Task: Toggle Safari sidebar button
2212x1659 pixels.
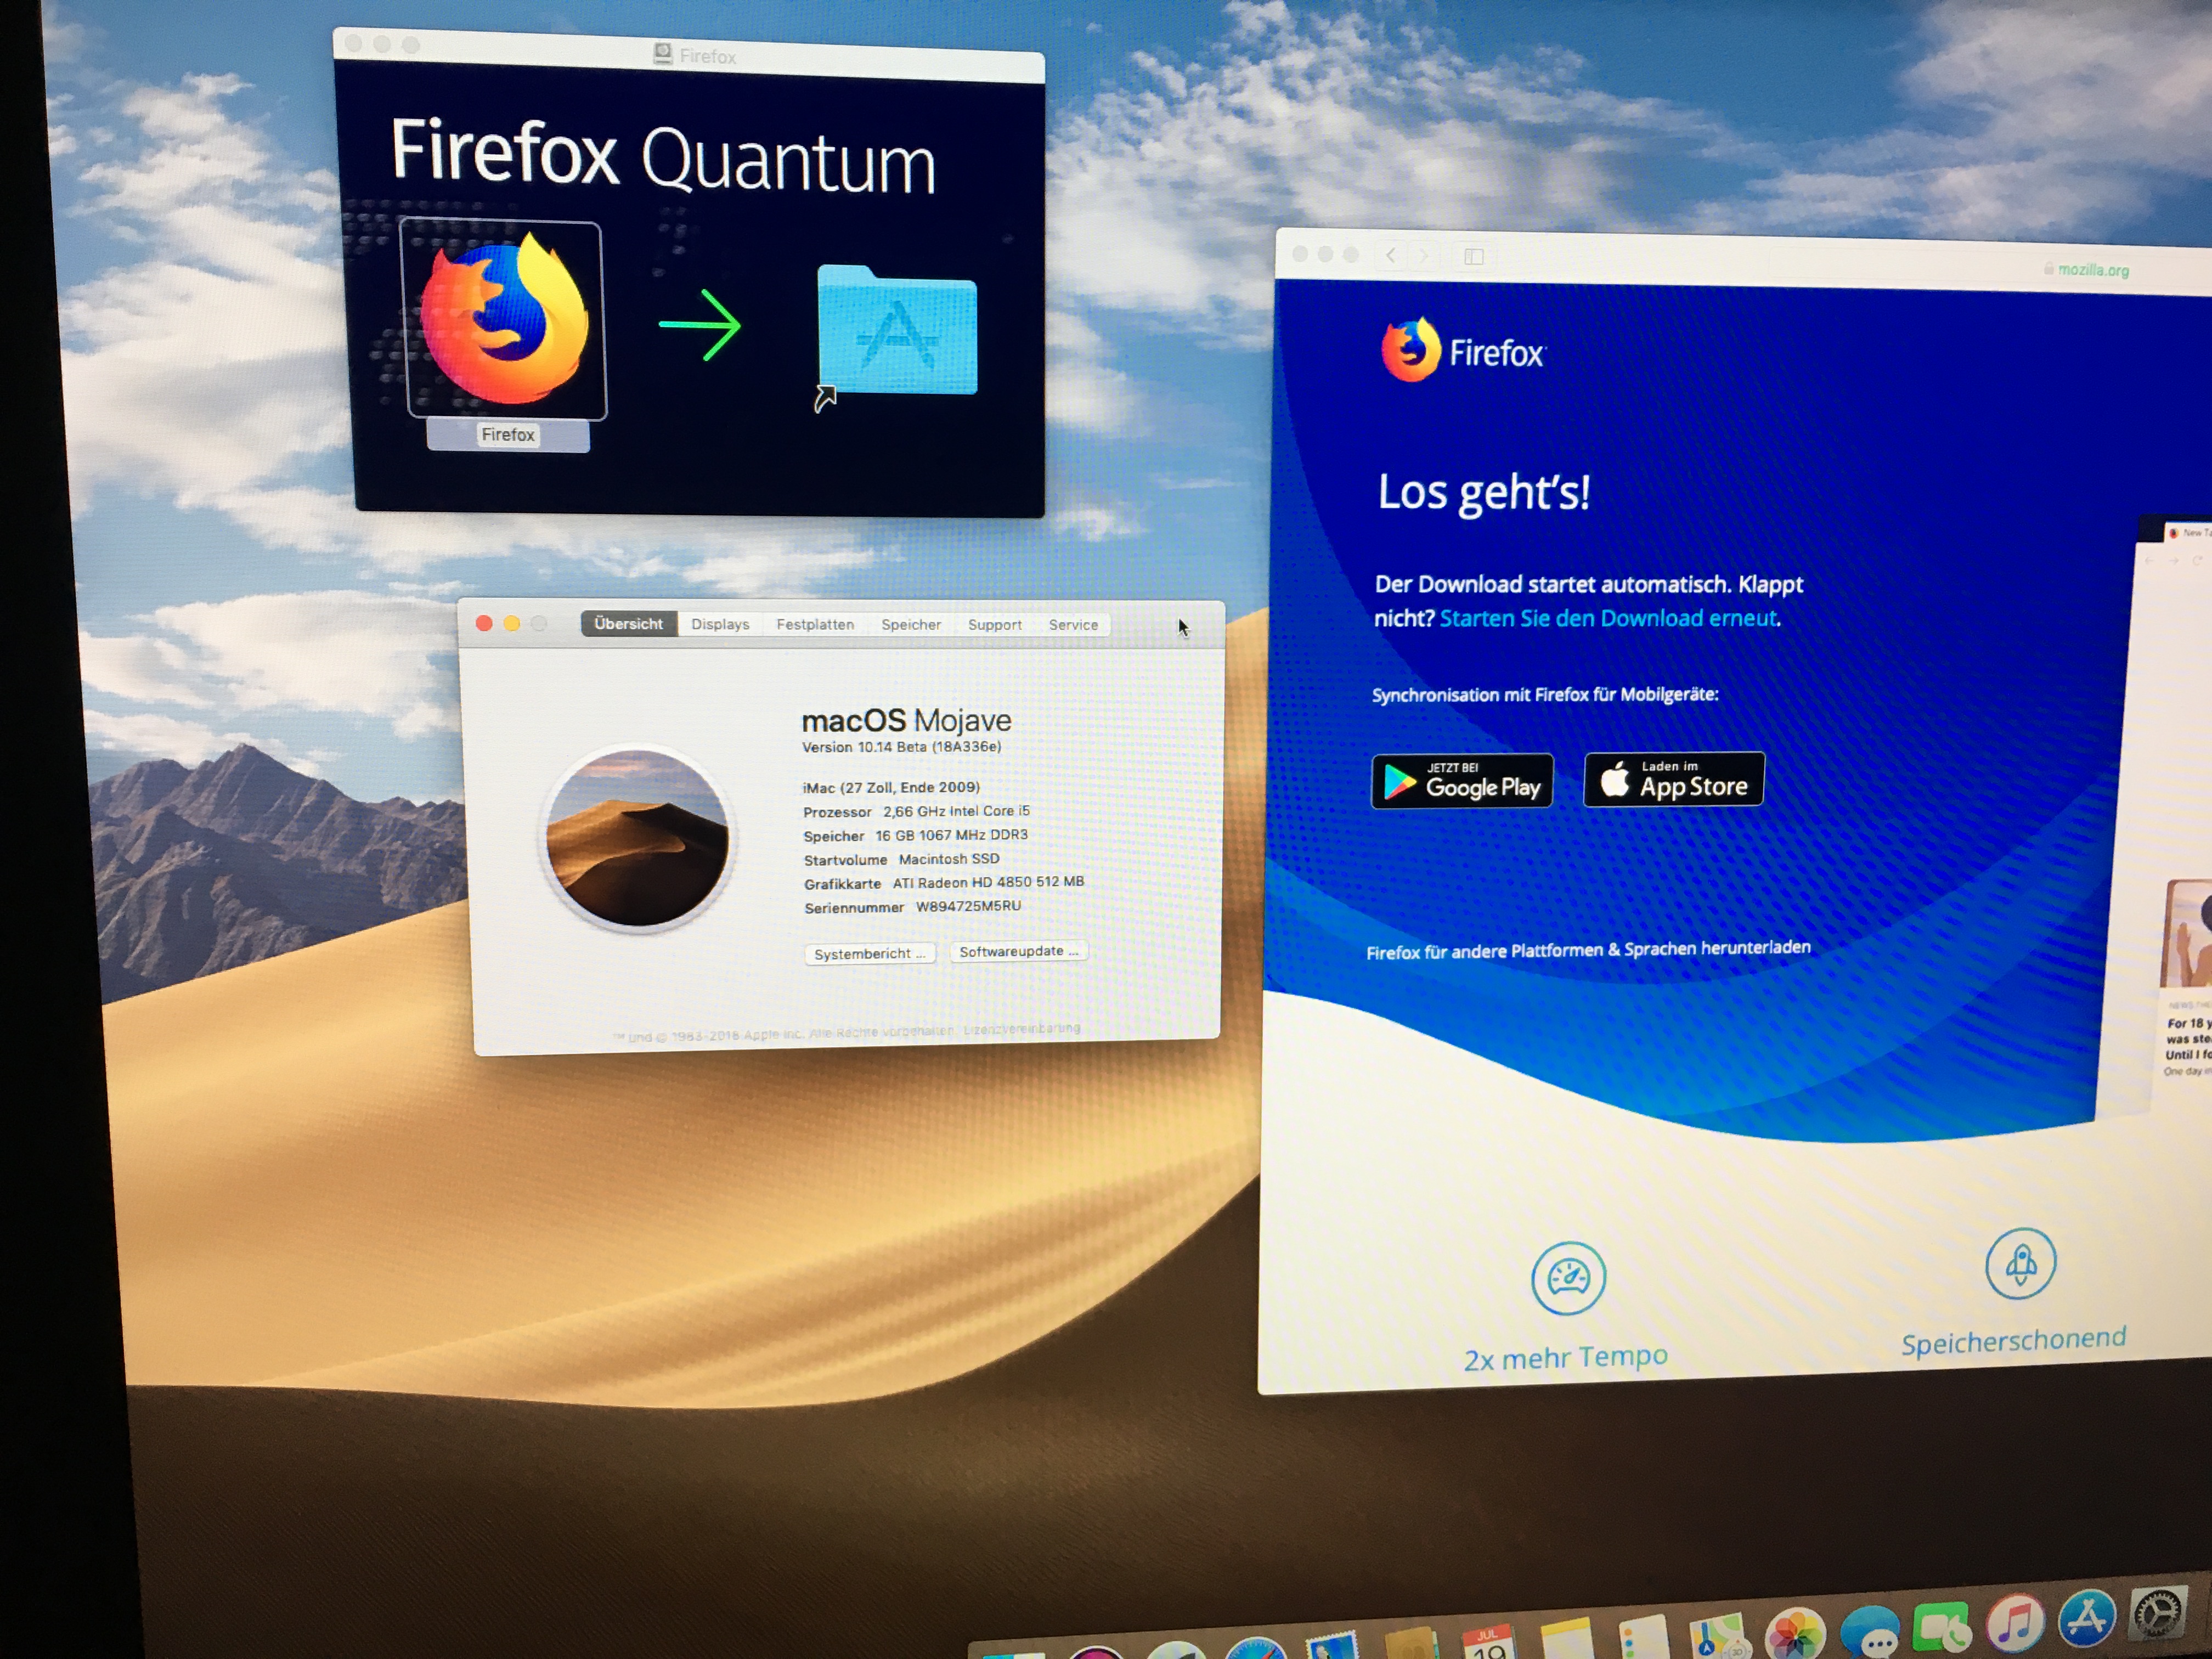Action: pos(1473,257)
